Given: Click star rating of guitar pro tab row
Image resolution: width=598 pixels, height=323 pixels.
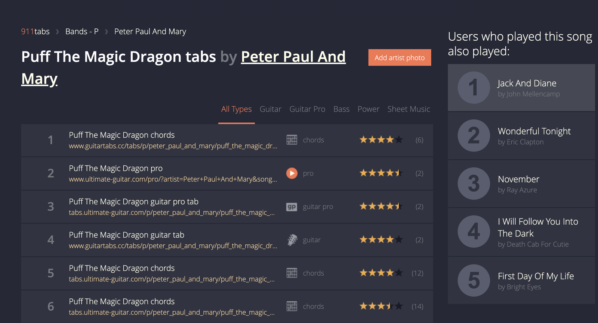Looking at the screenshot, I should click(x=381, y=206).
